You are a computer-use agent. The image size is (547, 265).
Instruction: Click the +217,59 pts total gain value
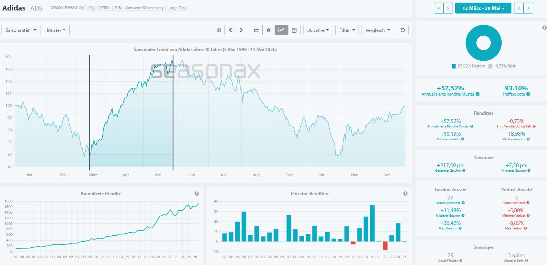[x=451, y=165]
